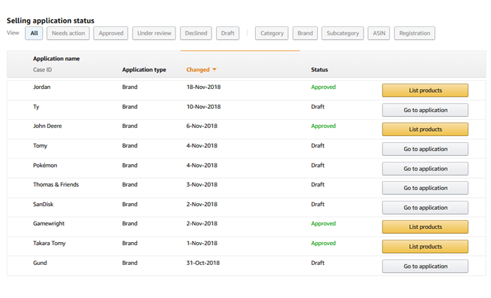Sort by Changed column header
The width and height of the screenshot is (491, 298).
pyautogui.click(x=198, y=70)
